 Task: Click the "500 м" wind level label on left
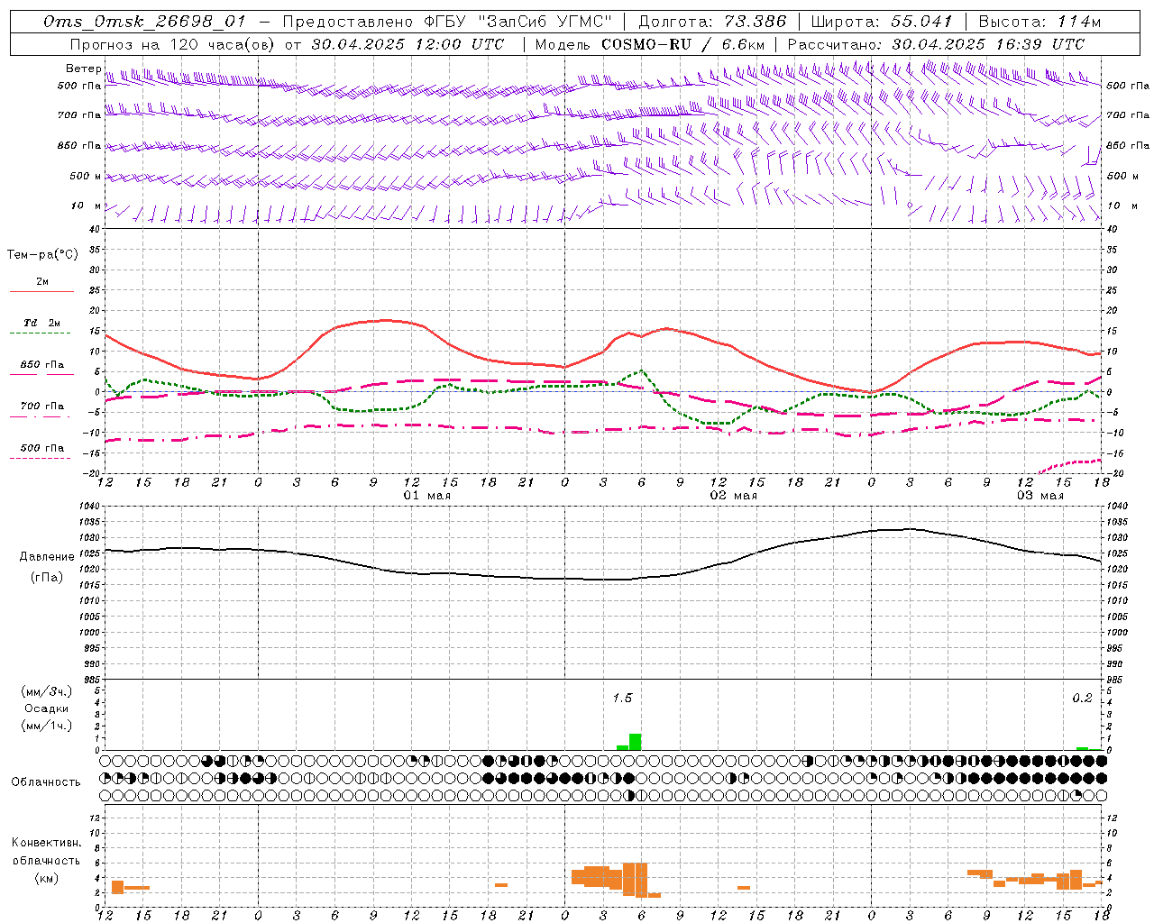point(86,176)
